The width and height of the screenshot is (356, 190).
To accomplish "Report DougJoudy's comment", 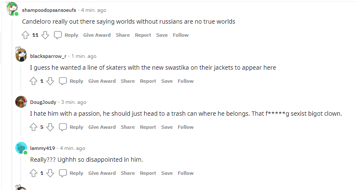I will pos(148,127).
